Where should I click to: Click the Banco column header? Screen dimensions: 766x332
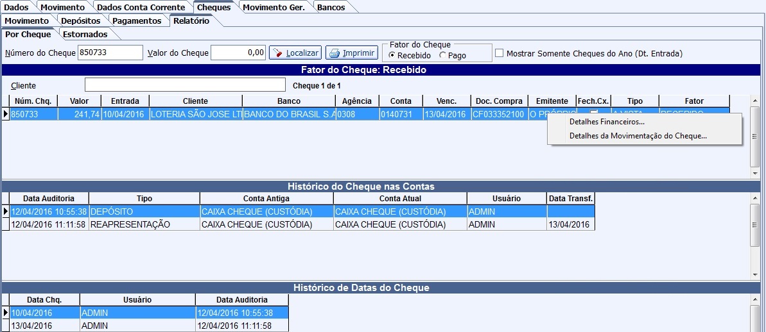tap(289, 101)
